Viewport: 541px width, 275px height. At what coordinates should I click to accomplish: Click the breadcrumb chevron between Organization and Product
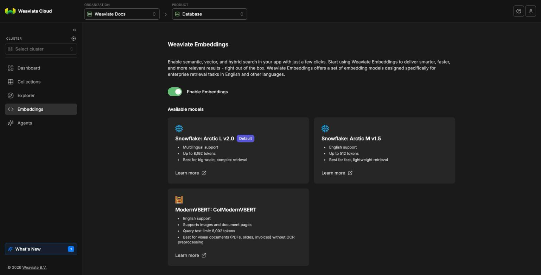[166, 15]
